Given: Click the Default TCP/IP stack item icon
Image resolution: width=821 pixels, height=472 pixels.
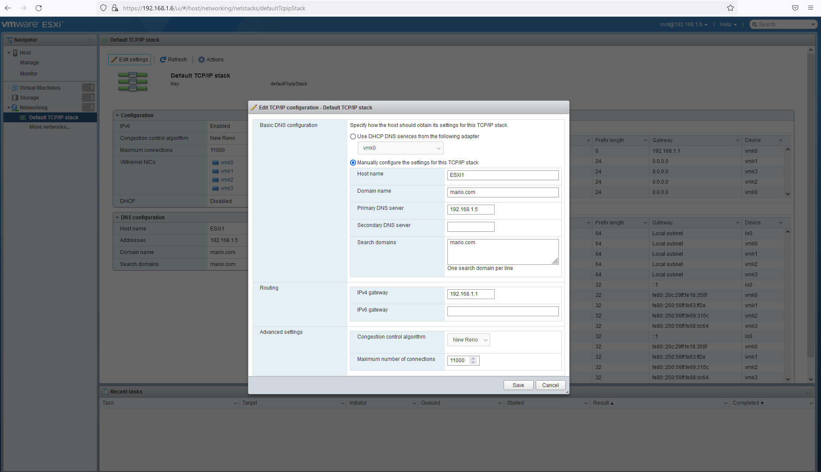Looking at the screenshot, I should [23, 118].
